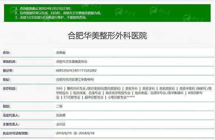Click the CT诊断专业 entry
215x140 pixels.
(x=72, y=97)
